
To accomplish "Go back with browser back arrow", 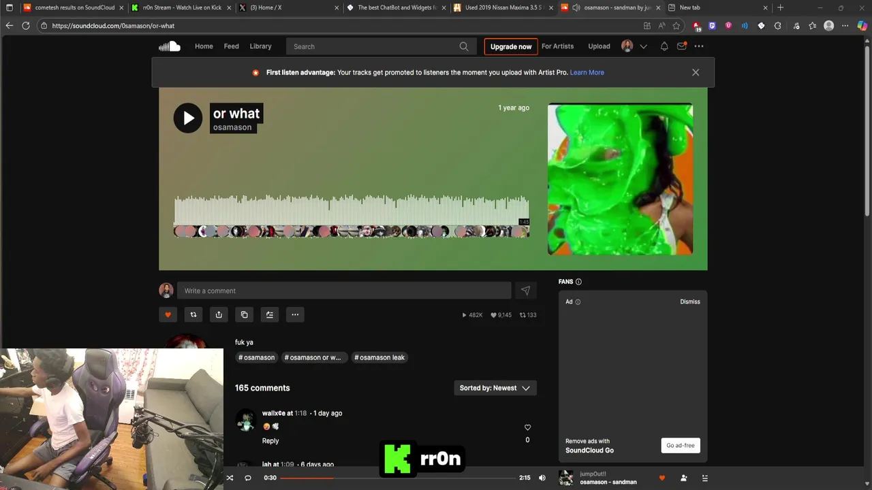I will (x=9, y=26).
